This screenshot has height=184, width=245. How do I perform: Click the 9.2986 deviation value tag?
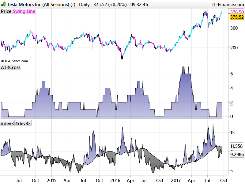point(237,155)
